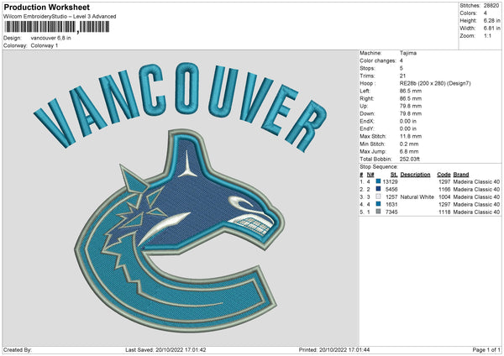The width and height of the screenshot is (504, 356).
Task: Select the "Down:" measurement label
Action: (x=367, y=113)
